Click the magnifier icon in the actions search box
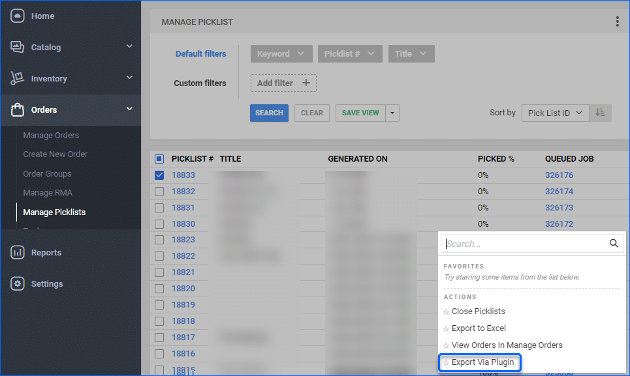The image size is (630, 376). 613,243
